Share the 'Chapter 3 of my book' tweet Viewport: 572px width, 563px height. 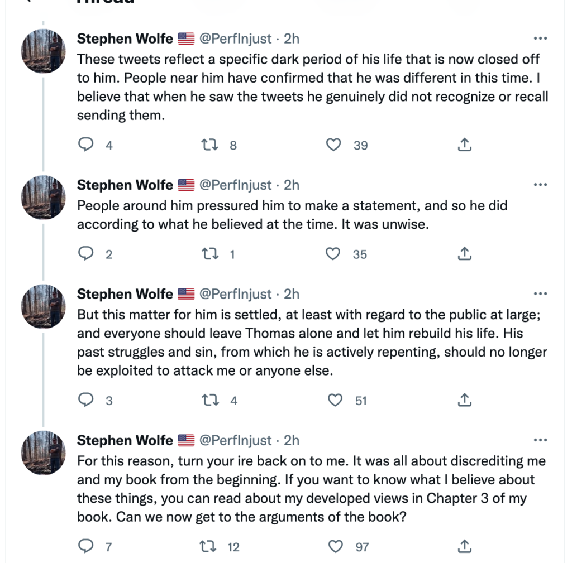464,546
